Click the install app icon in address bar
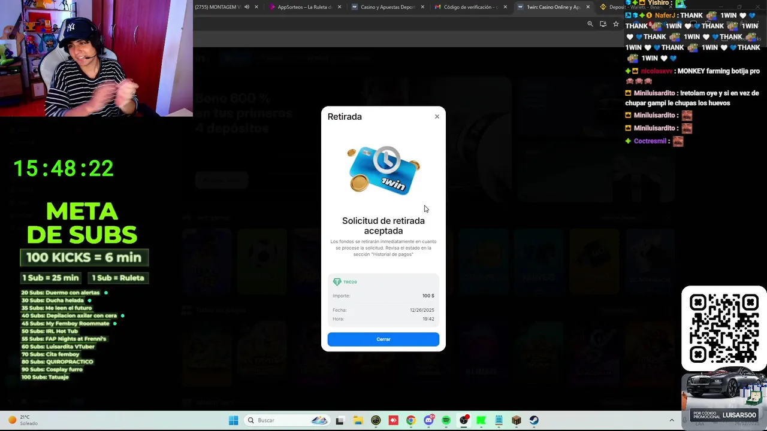Image resolution: width=767 pixels, height=431 pixels. (603, 24)
